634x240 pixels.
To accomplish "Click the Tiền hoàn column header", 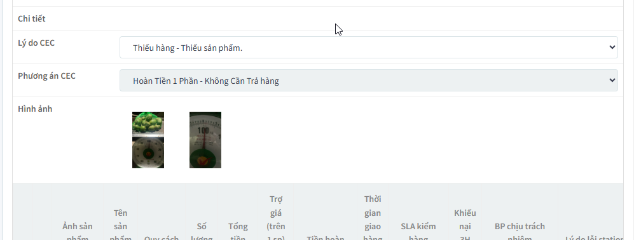I will point(326,237).
